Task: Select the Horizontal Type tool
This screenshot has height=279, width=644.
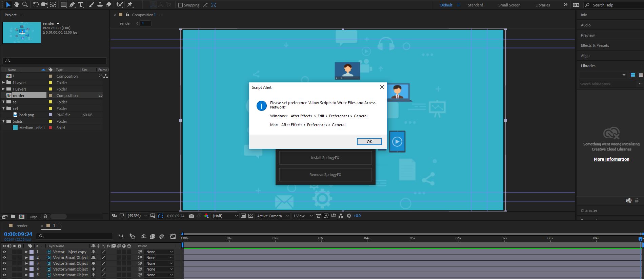Action: [81, 5]
